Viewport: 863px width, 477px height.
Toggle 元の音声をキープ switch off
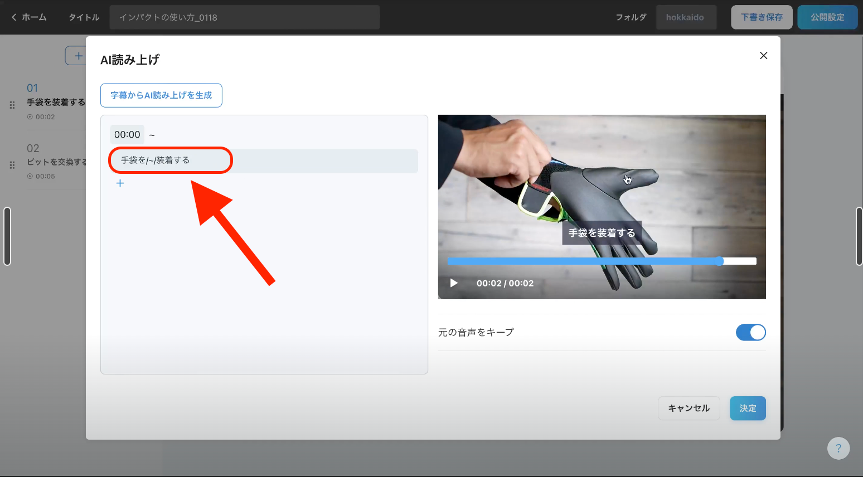[x=750, y=332]
